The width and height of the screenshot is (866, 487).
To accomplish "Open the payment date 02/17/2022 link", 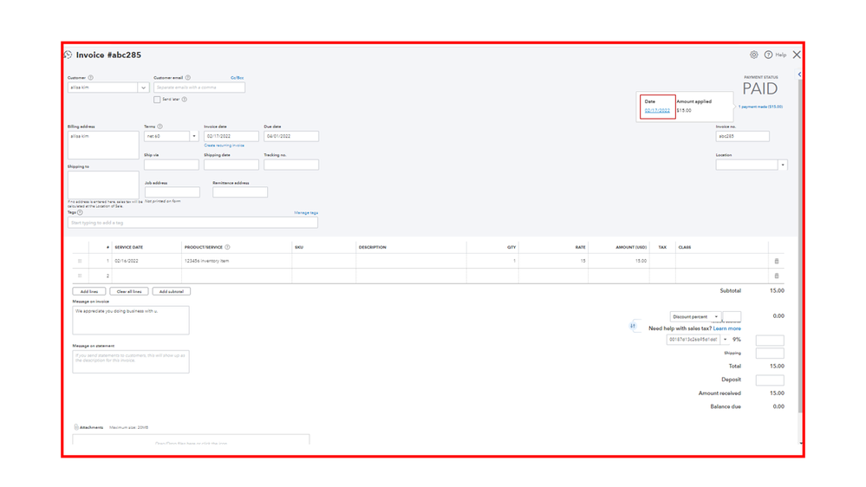I will [657, 110].
